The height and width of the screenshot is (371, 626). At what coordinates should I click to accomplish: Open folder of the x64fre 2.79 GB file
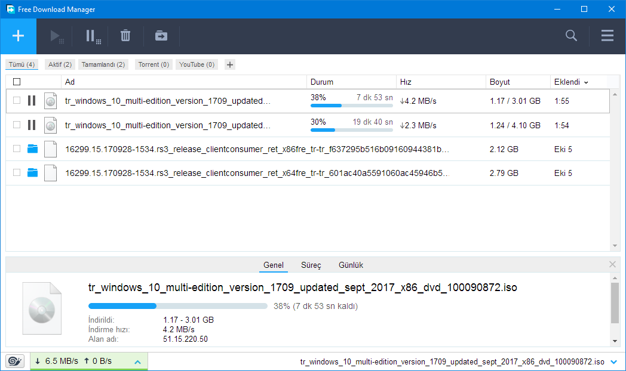(x=32, y=173)
